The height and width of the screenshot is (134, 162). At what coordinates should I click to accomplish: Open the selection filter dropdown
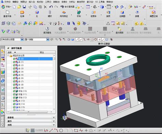point(22,39)
